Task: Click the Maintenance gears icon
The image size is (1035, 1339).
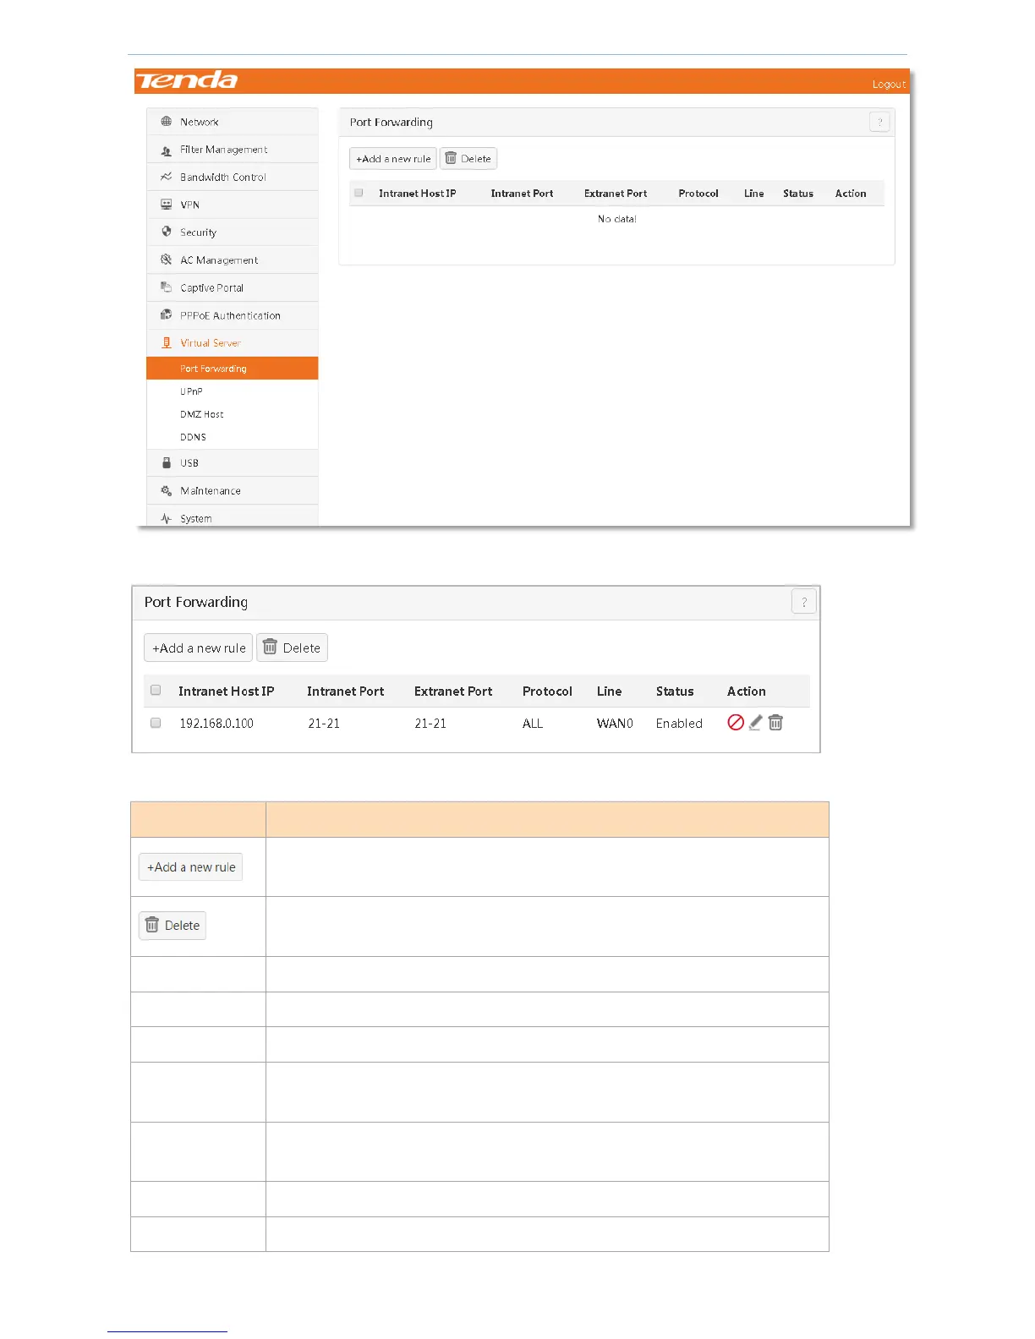Action: coord(167,490)
